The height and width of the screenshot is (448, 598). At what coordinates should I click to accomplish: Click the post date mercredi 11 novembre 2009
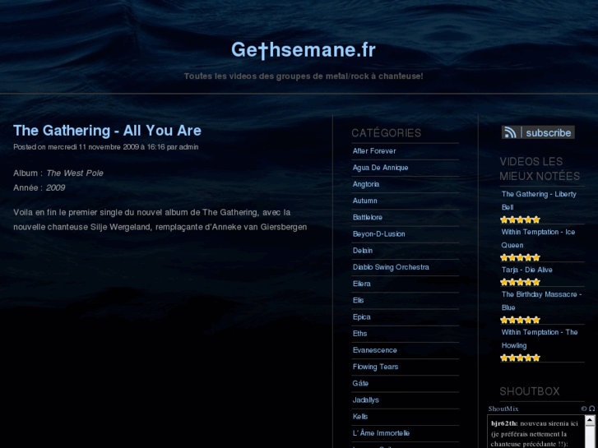(x=94, y=147)
